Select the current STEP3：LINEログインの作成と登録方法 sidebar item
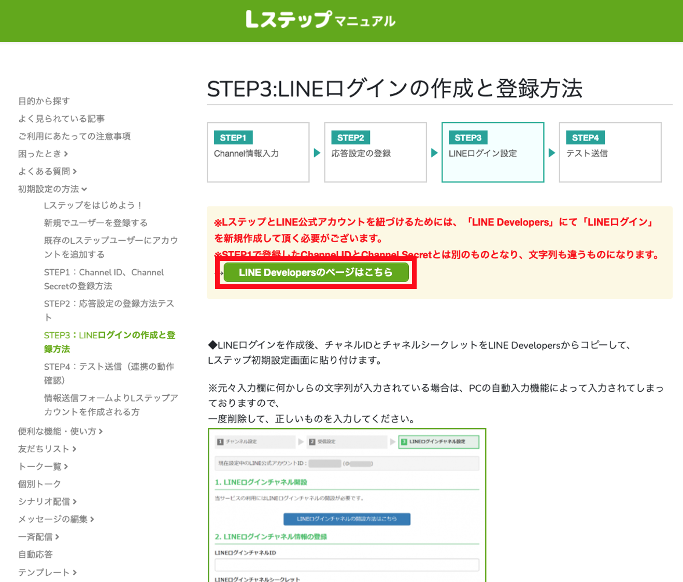This screenshot has height=582, width=683. [109, 342]
